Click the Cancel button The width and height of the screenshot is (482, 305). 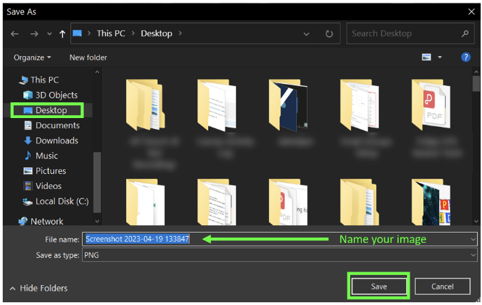[442, 287]
